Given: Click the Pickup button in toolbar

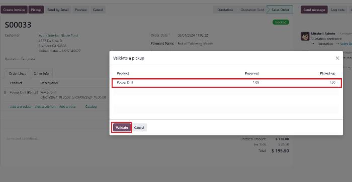Looking at the screenshot, I should (36, 10).
